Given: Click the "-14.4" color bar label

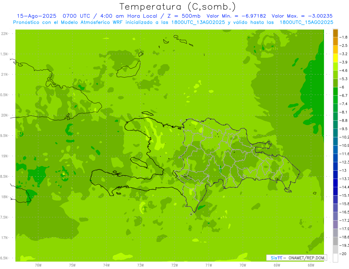Looking at the screenshot, I should point(344,187).
